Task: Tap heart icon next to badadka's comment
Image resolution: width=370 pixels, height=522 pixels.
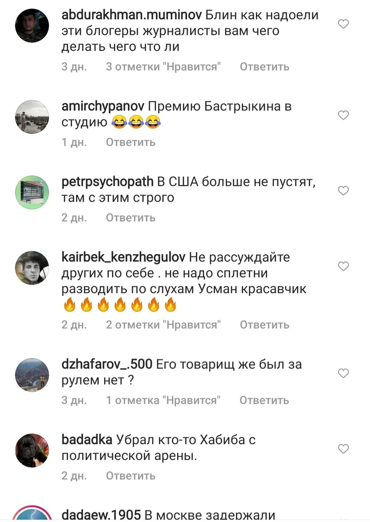Action: (x=343, y=449)
